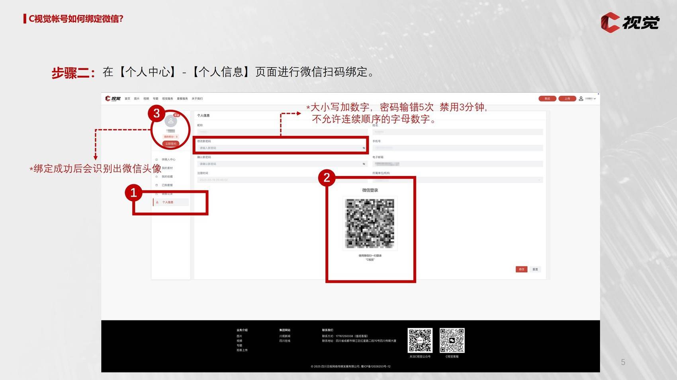Image resolution: width=677 pixels, height=380 pixels.
Task: Click the 电子邮箱 input field
Action: (x=457, y=164)
